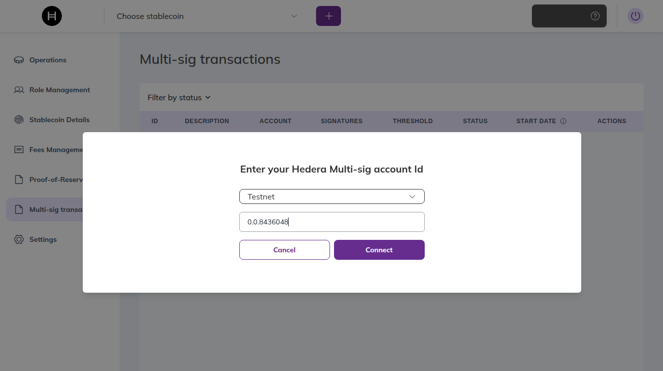Image resolution: width=663 pixels, height=371 pixels.
Task: Expand the Filter by status dropdown
Action: pyautogui.click(x=178, y=97)
